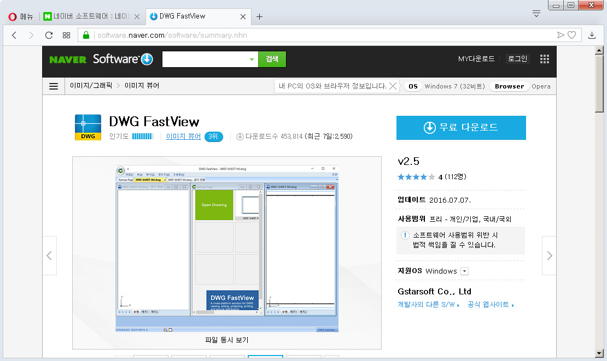Click the Gstarsoft Co., Ltd text
Viewport: 607px width, 361px height.
pyautogui.click(x=434, y=292)
